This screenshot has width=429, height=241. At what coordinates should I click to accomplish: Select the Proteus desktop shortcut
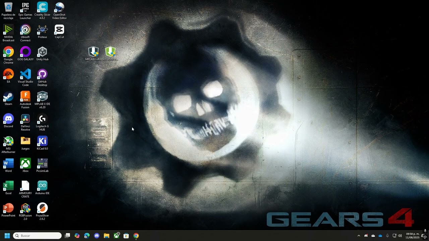coord(42,31)
